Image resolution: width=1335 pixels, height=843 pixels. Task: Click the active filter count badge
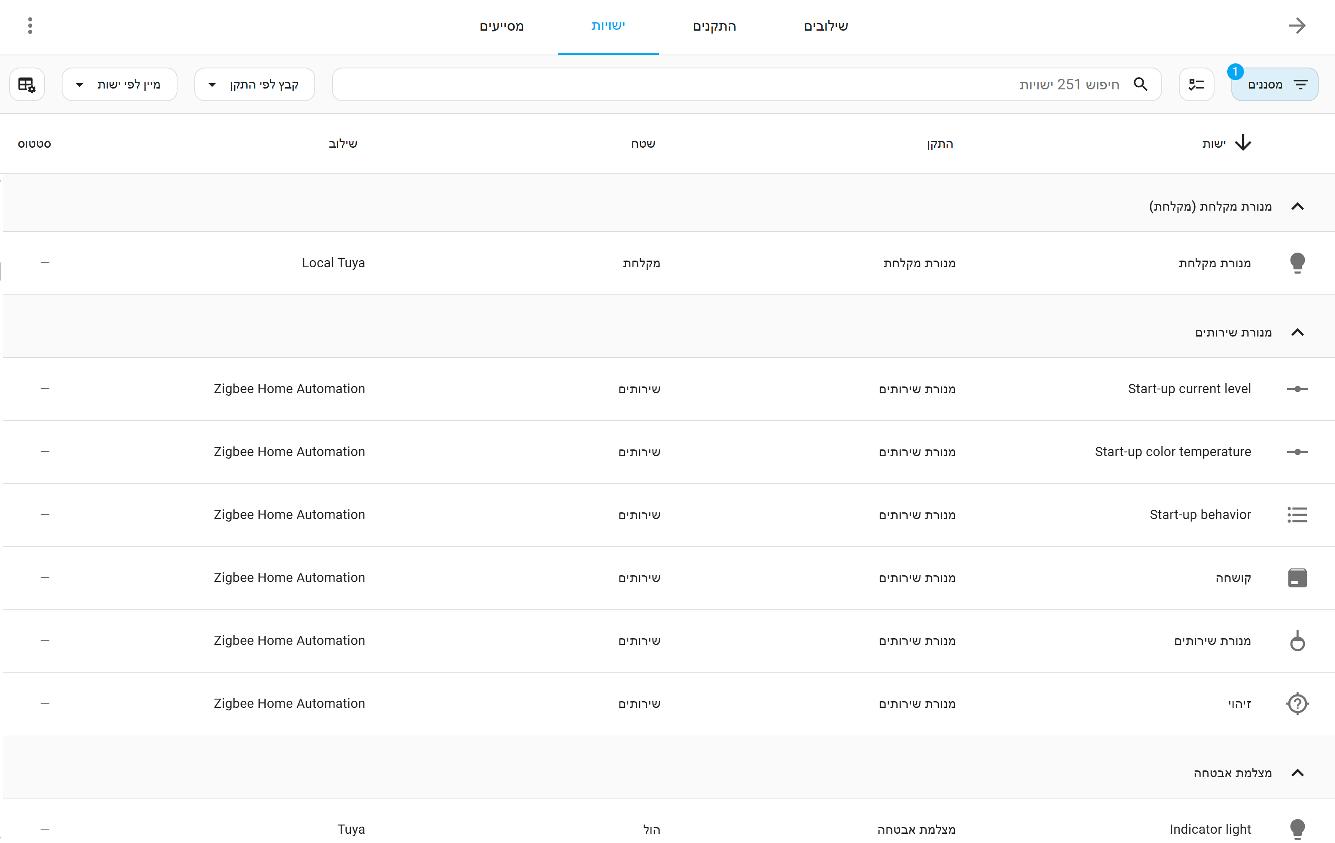tap(1235, 71)
